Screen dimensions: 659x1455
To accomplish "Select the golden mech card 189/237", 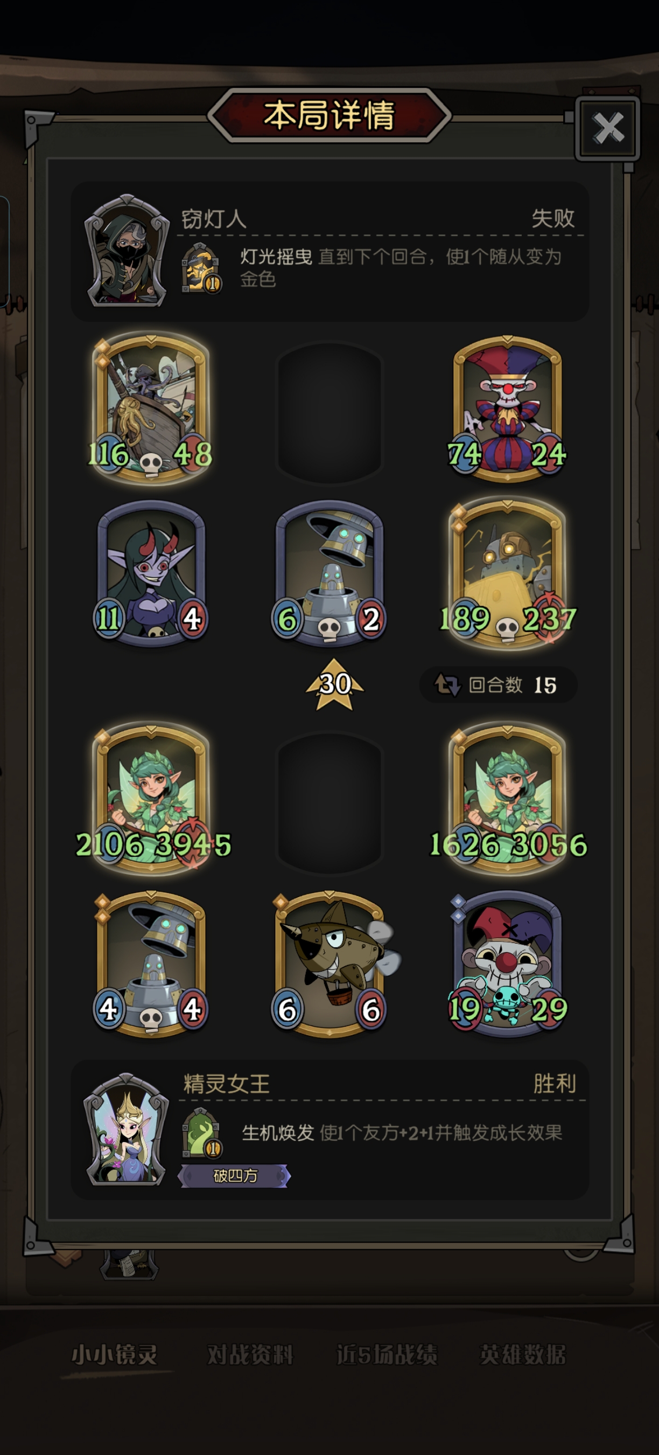I will [507, 574].
